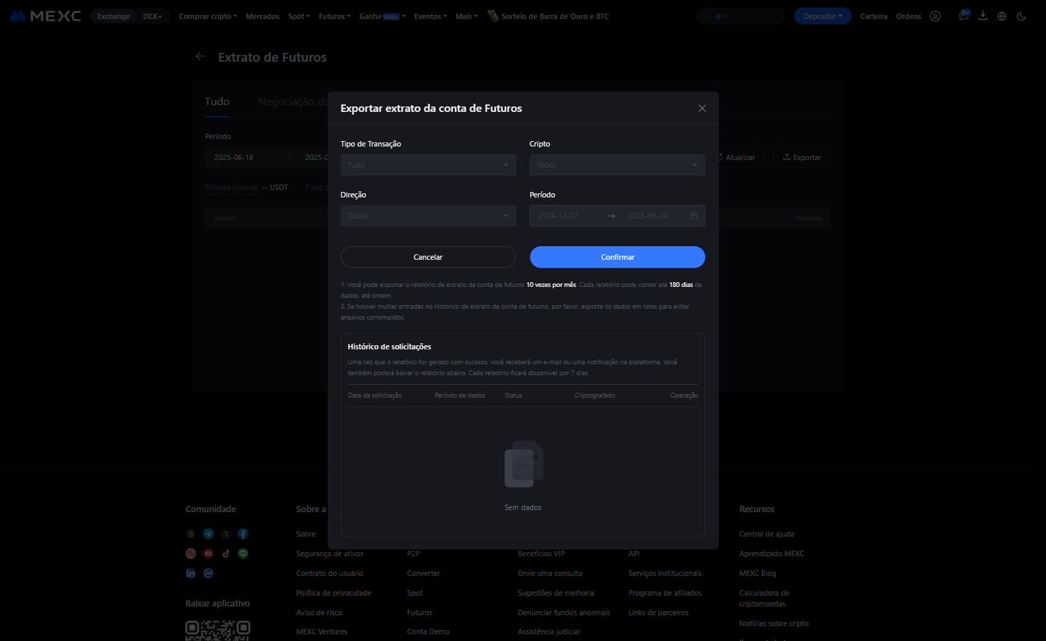Image resolution: width=1046 pixels, height=641 pixels.
Task: Switch to the Tudo tab
Action: [217, 102]
